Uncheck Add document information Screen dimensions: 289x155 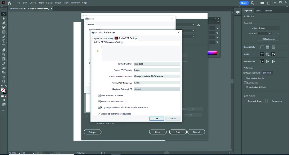[x=99, y=101]
